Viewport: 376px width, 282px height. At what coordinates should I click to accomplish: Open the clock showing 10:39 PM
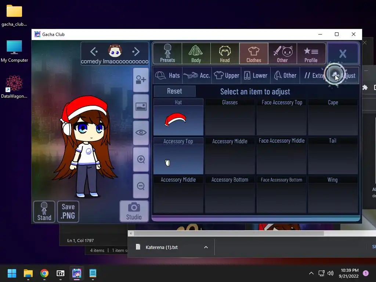coord(348,273)
